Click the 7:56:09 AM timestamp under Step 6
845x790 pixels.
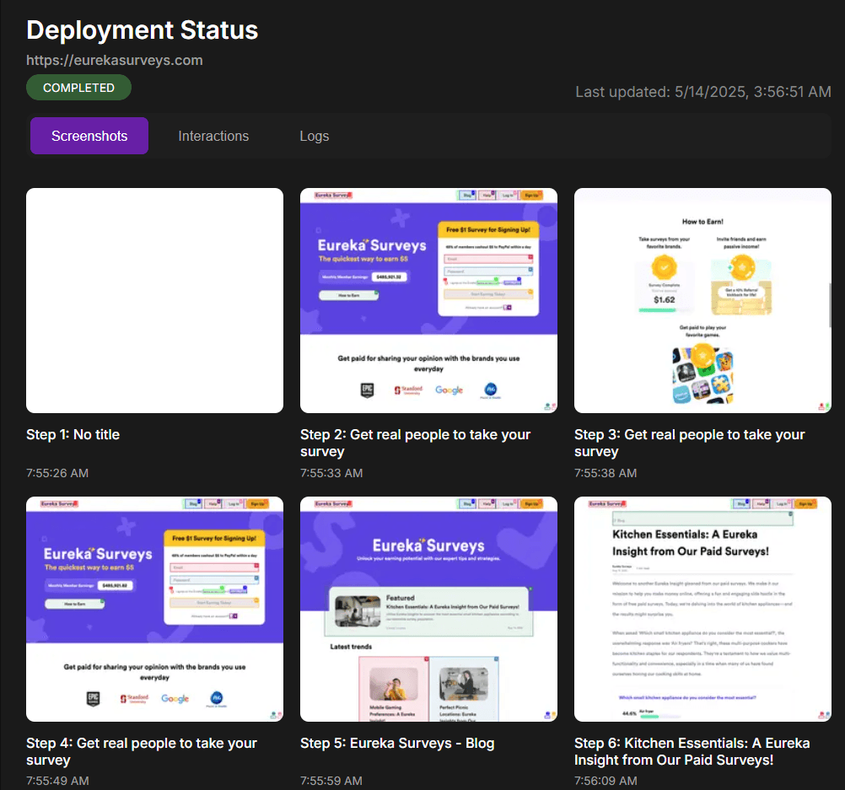tap(605, 782)
